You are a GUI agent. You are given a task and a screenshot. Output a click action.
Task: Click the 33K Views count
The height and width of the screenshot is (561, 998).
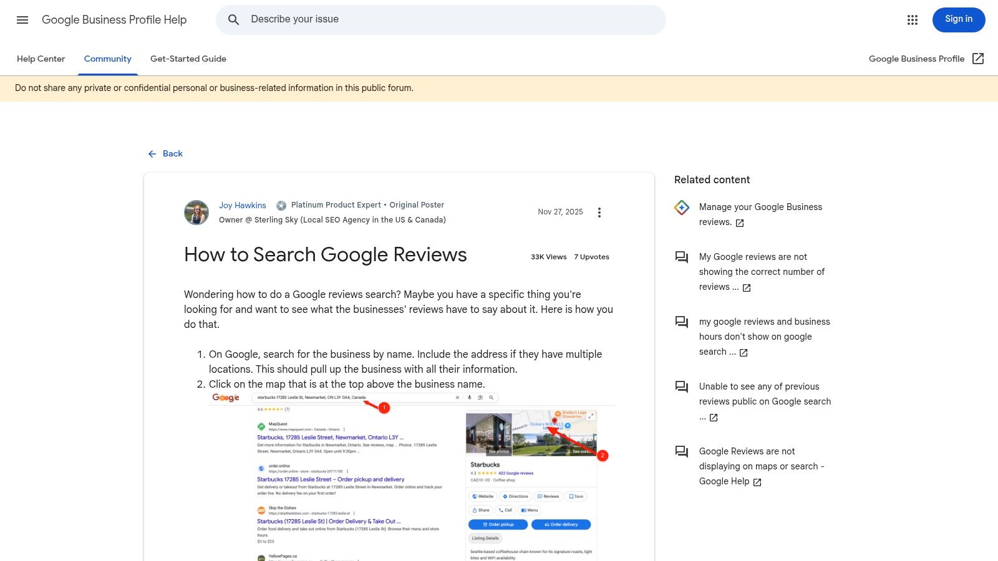tap(549, 257)
